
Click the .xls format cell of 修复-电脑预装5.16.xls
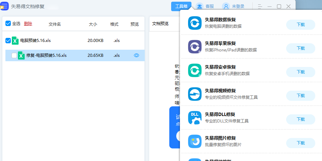click(117, 55)
